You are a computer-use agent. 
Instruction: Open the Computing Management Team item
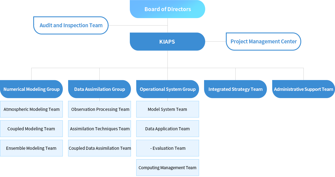point(167,168)
